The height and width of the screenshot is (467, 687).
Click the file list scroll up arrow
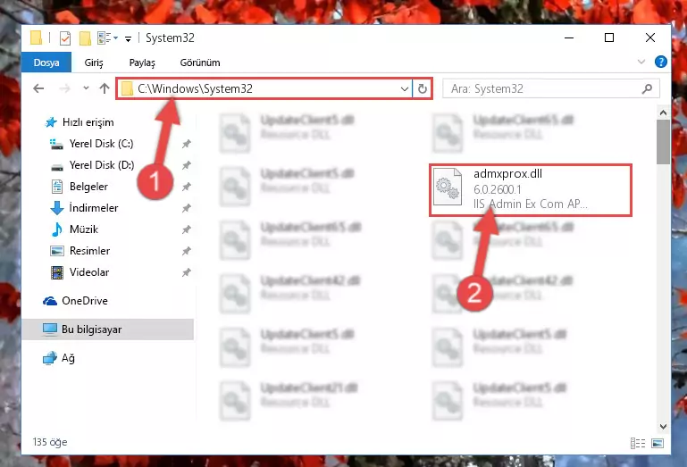coord(664,113)
